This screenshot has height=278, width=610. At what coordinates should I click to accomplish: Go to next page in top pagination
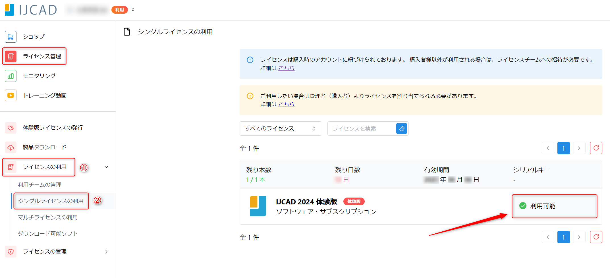click(579, 148)
